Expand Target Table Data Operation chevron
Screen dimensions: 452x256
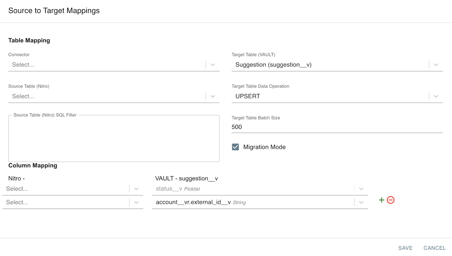436,96
